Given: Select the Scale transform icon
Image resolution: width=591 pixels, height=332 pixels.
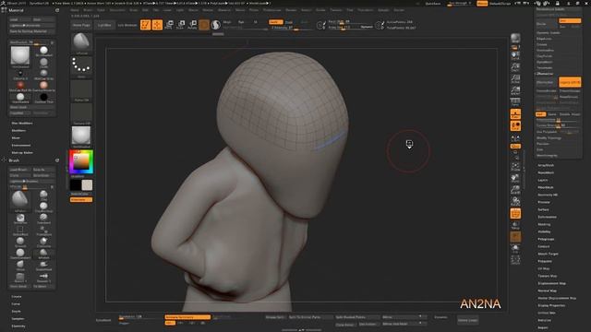Looking at the screenshot, I should tap(181, 25).
